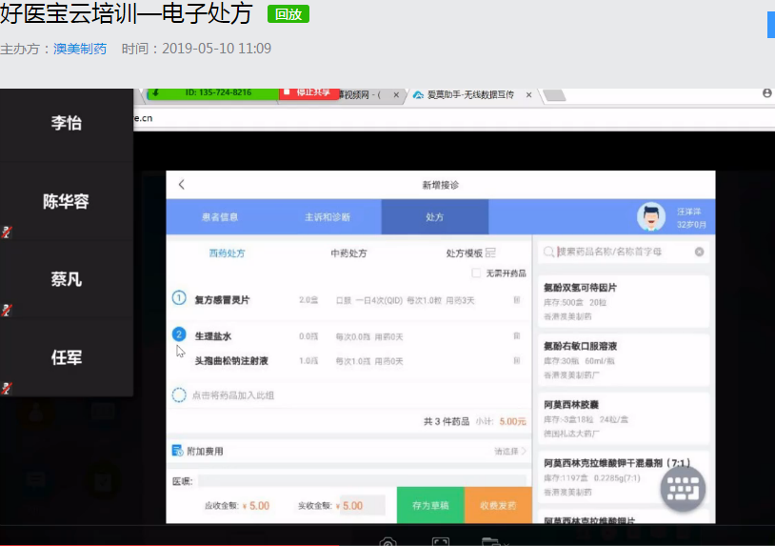Viewport: 775px width, 546px height.
Task: Click the 2.0盒 quantity of 复方感冒灵片
Action: click(x=308, y=300)
